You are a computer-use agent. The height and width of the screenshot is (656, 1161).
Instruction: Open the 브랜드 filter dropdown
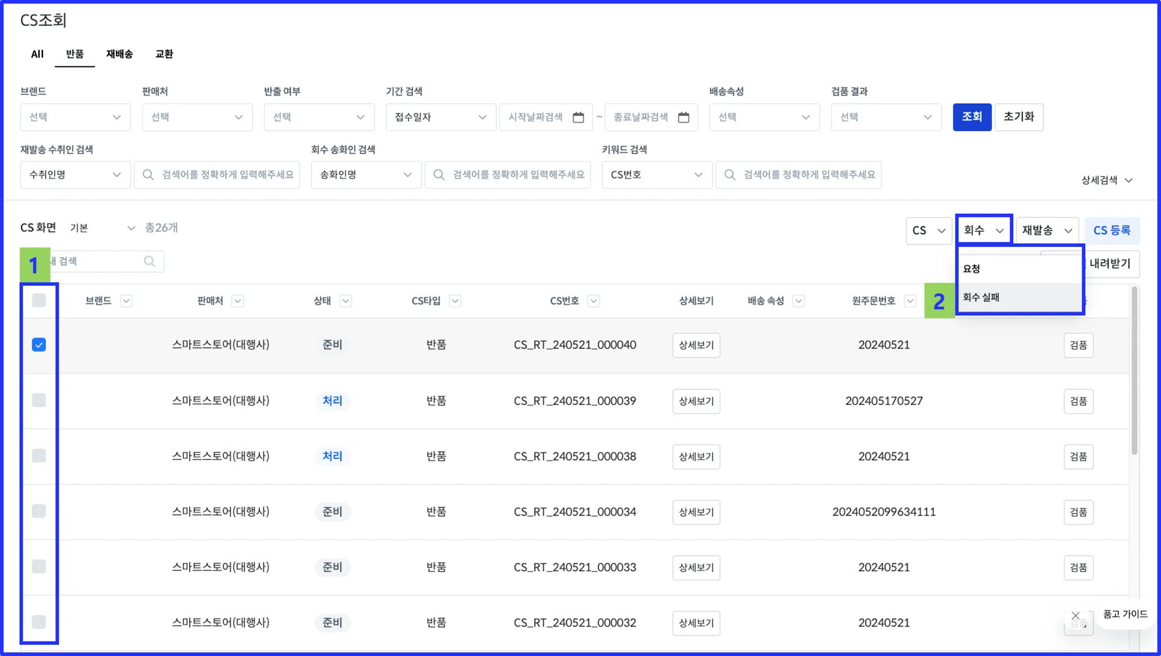(75, 117)
